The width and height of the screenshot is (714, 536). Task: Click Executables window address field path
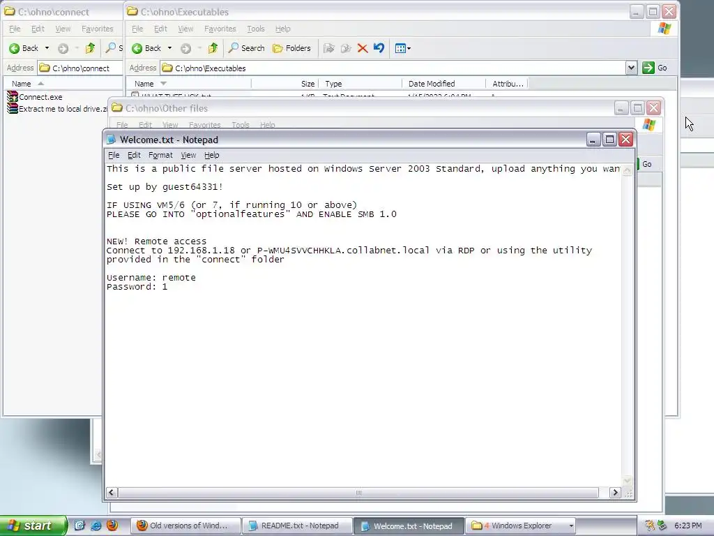[x=210, y=68]
